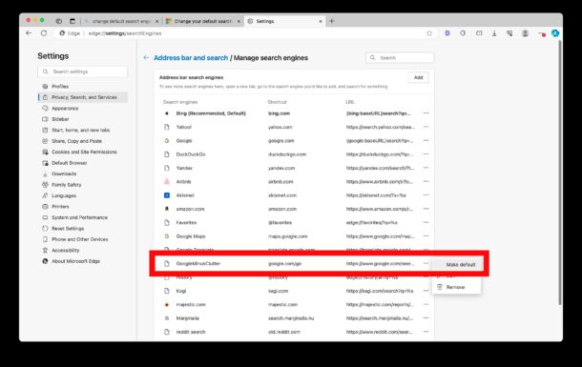Open Cookies and Site Permissions settings

click(83, 152)
